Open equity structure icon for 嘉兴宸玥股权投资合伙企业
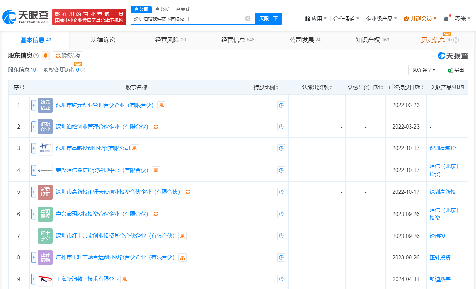The image size is (476, 289). 156,214
